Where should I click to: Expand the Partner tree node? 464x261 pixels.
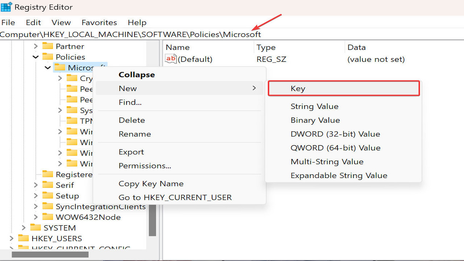36,46
